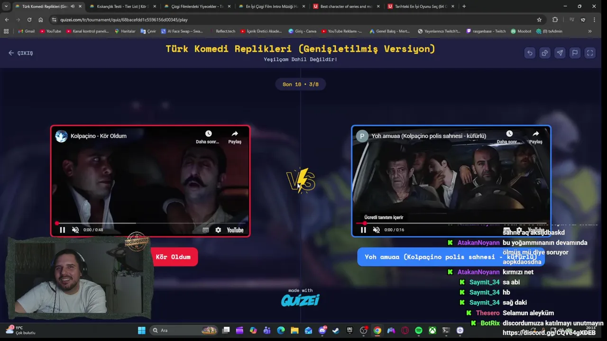Show more bookmarks chevron
This screenshot has height=341, width=607.
pos(590,31)
